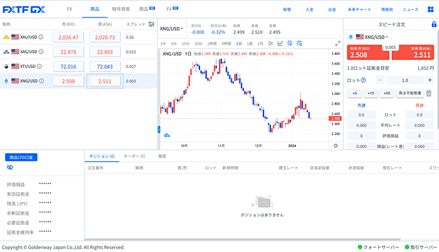Click 発注可能数量 button
The height and width of the screenshot is (252, 439).
point(410,93)
